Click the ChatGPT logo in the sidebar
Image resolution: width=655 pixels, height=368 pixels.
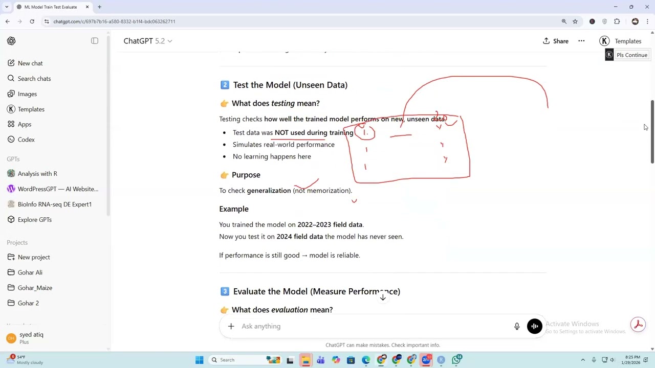click(11, 41)
